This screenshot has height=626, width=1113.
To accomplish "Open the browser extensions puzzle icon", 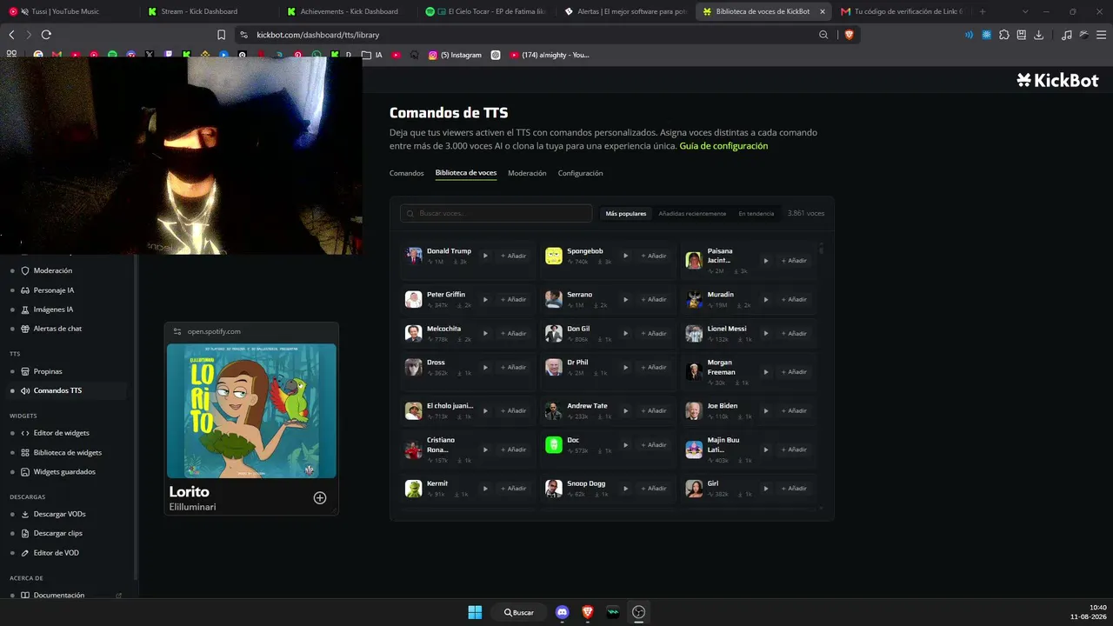I will [1004, 35].
